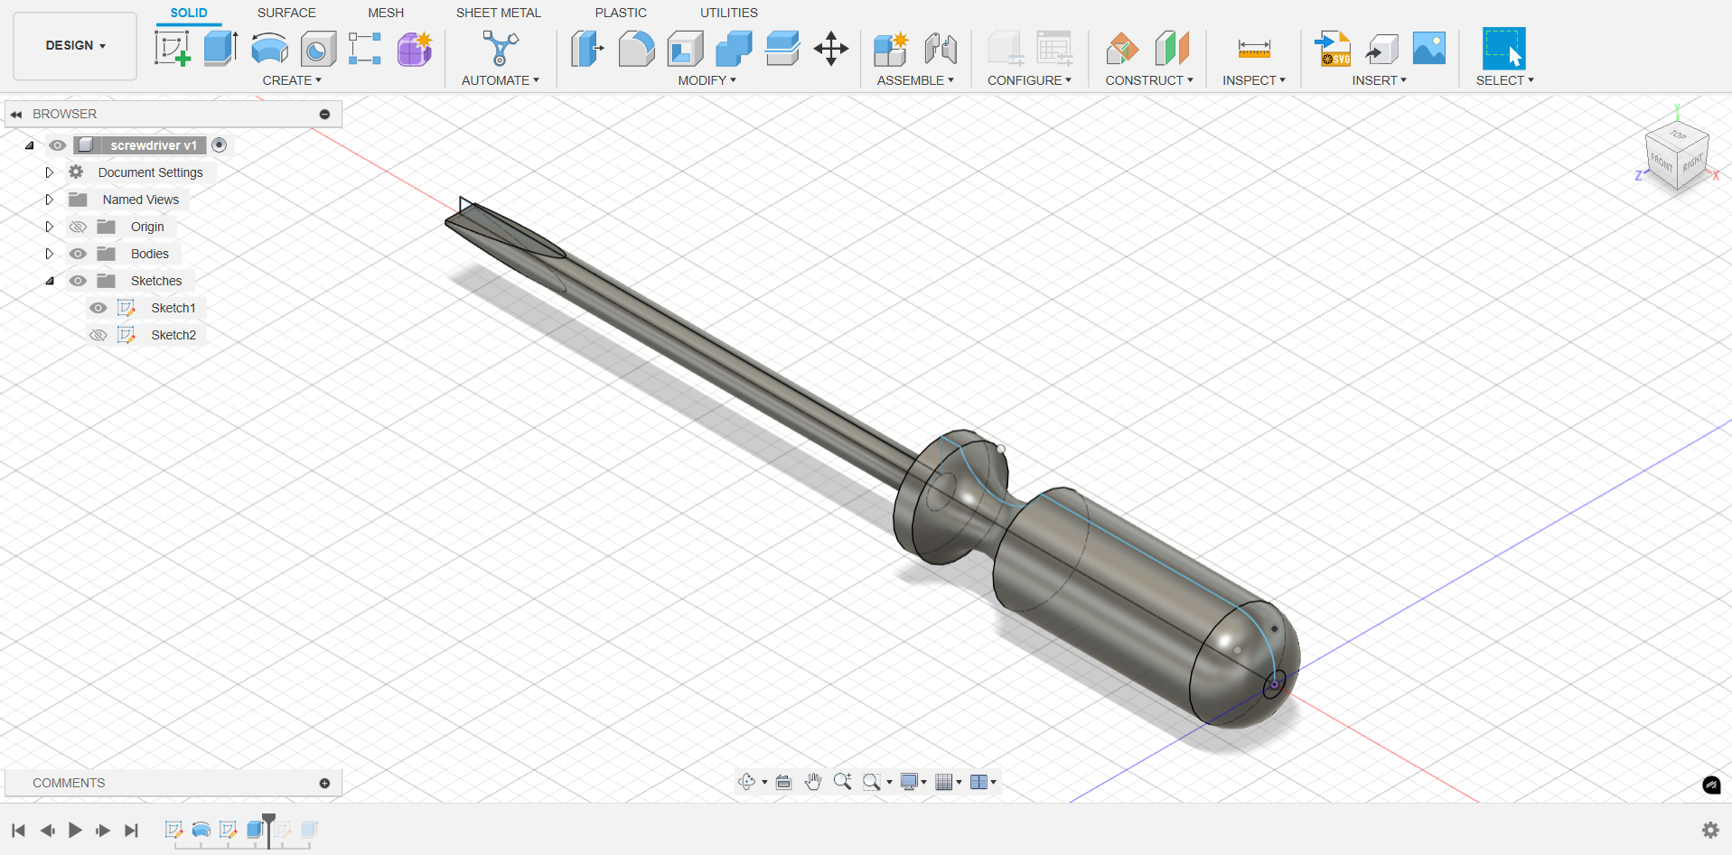Click the Insert Canvas image icon
This screenshot has width=1732, height=855.
coord(1429,49)
